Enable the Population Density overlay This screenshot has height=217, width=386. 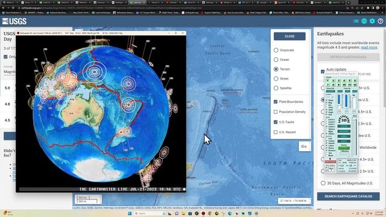point(276,112)
